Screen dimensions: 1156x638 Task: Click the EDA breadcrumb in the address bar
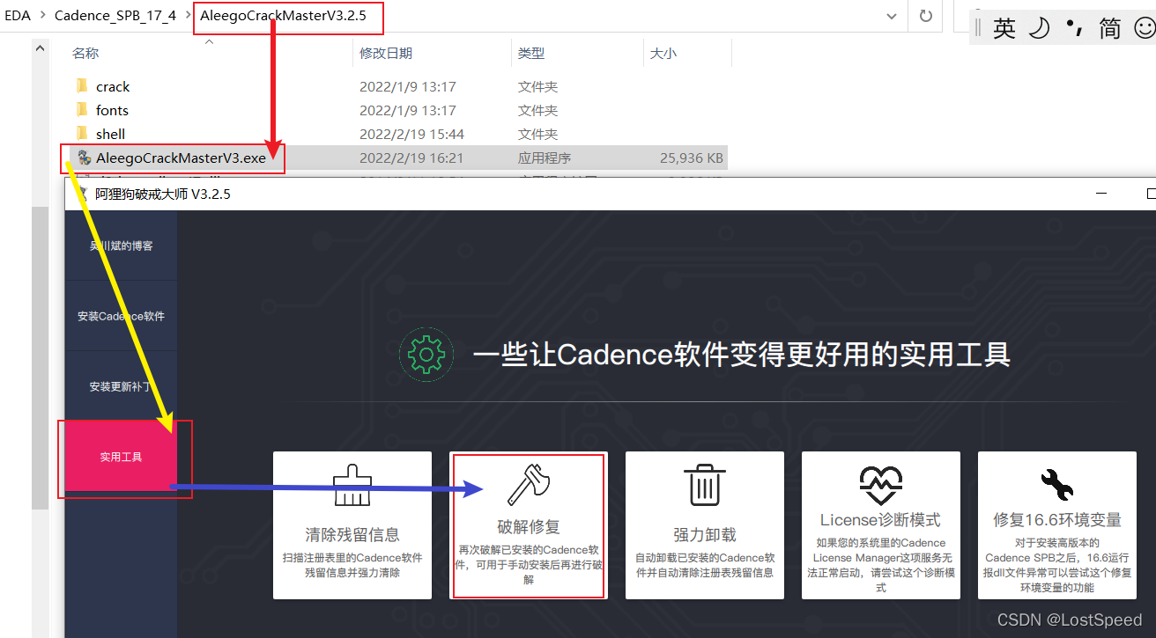click(18, 16)
